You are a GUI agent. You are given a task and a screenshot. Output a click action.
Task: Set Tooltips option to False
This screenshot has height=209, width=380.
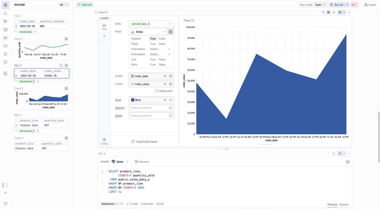point(162,39)
